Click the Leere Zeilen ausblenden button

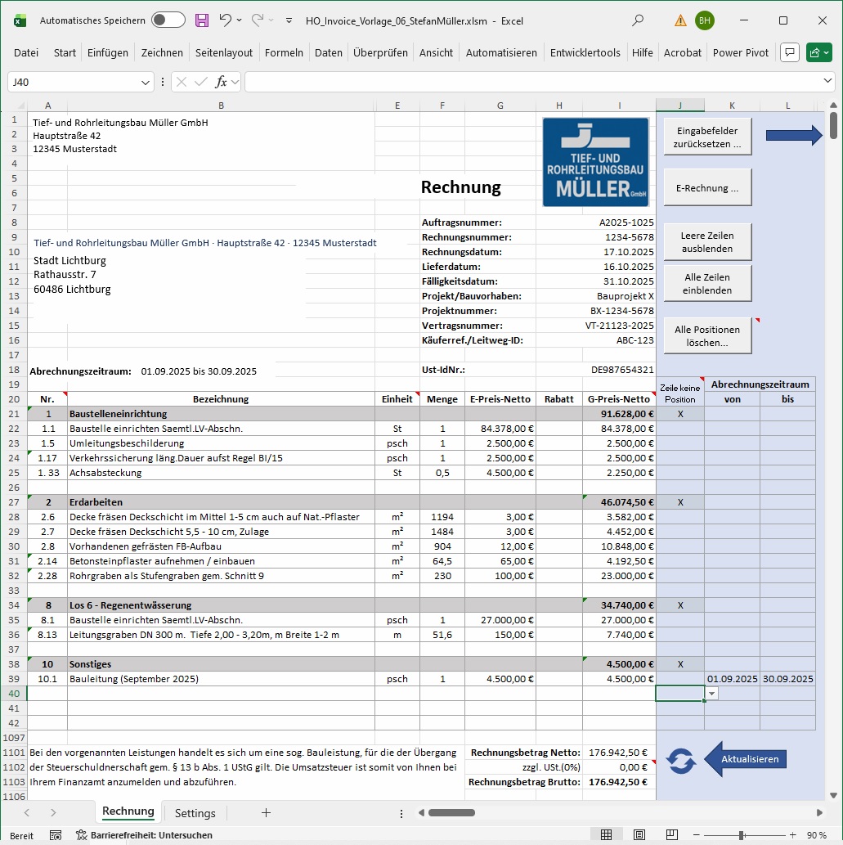pos(707,242)
